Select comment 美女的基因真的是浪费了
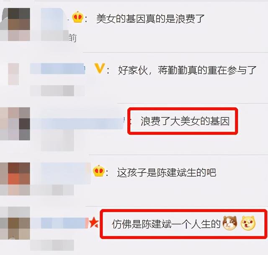The width and height of the screenshot is (268, 255). tap(150, 18)
